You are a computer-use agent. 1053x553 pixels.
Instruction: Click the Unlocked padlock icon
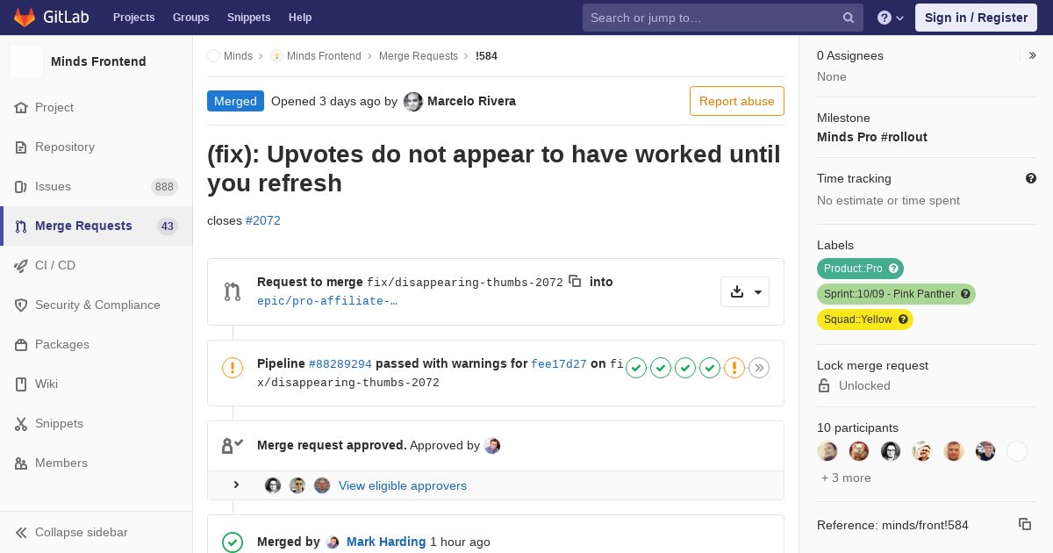[824, 385]
